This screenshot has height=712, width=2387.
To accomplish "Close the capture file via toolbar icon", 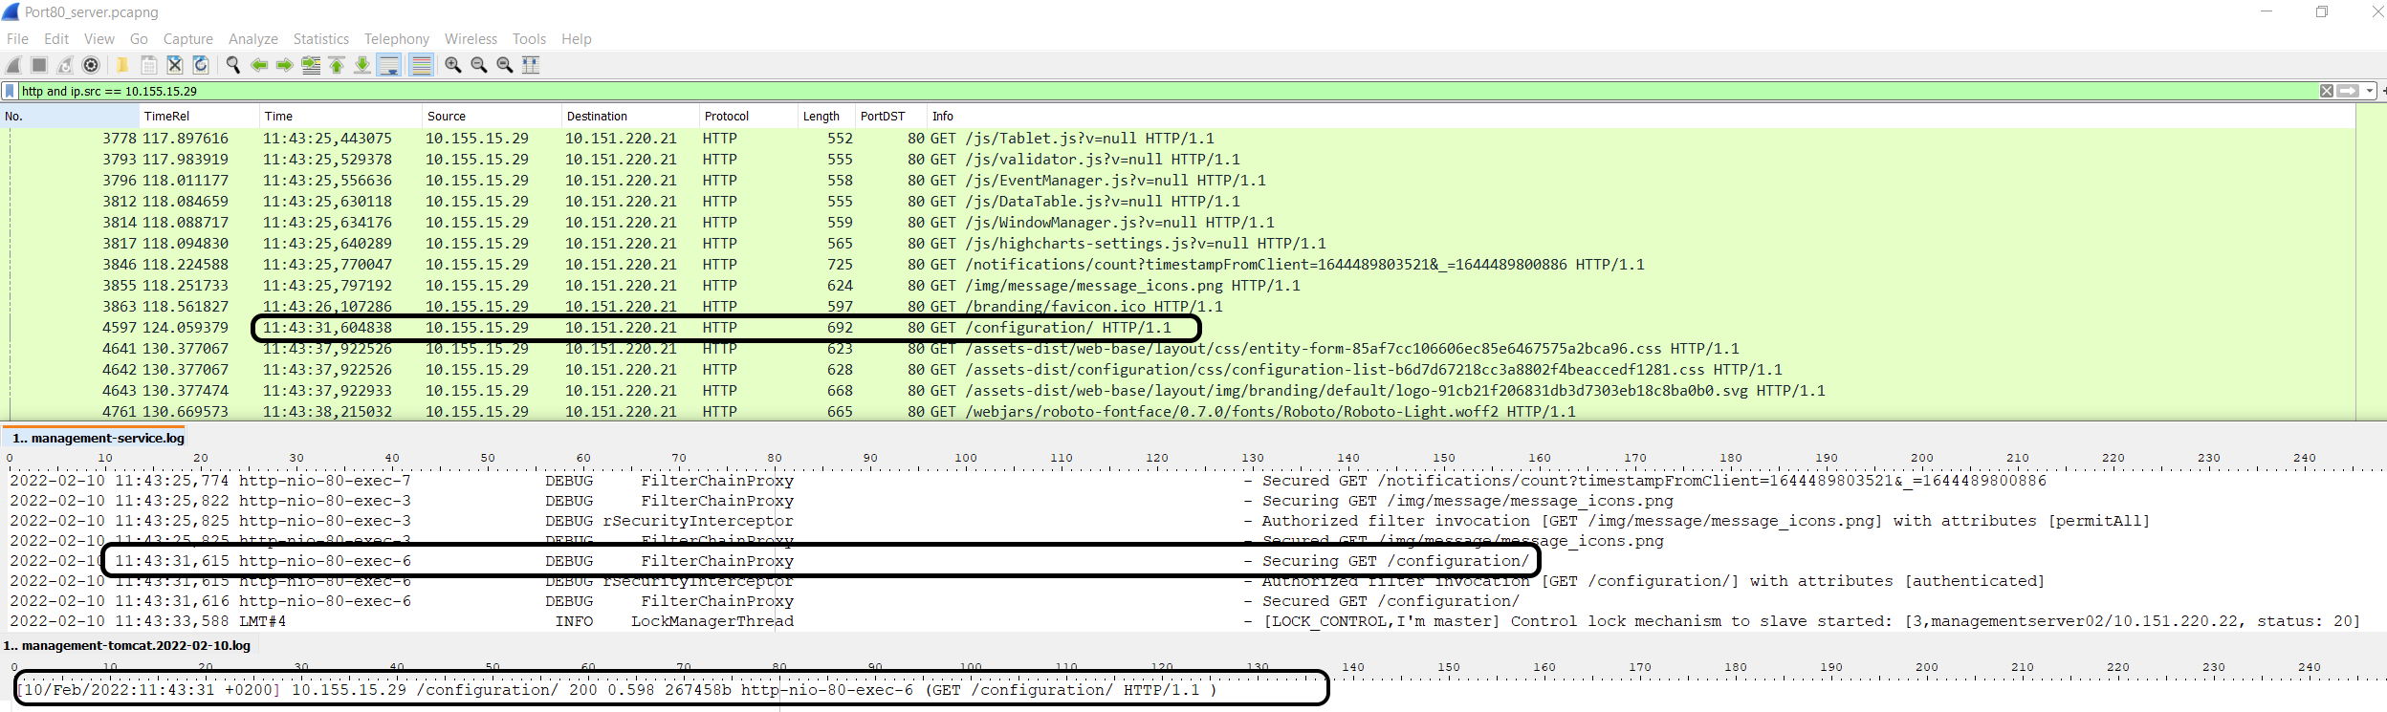I will (174, 65).
